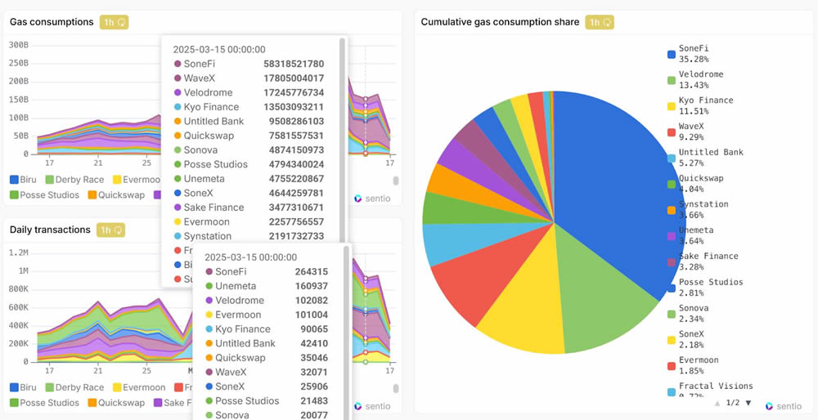Toggle Derby Race in Gas consumptions legend
The height and width of the screenshot is (420, 818).
coord(74,180)
